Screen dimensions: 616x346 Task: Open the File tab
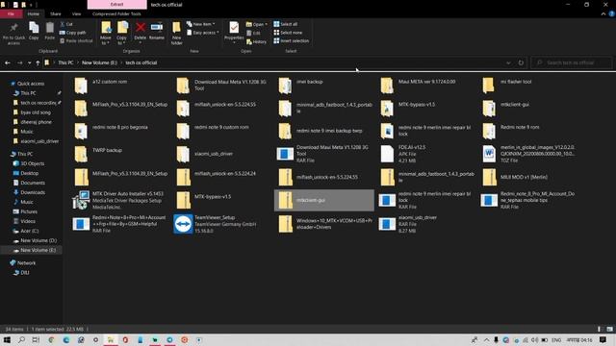(11, 13)
